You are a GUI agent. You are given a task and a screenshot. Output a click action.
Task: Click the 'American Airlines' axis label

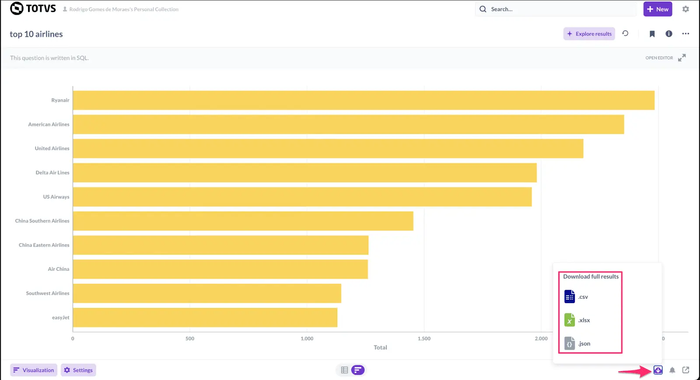pos(49,124)
